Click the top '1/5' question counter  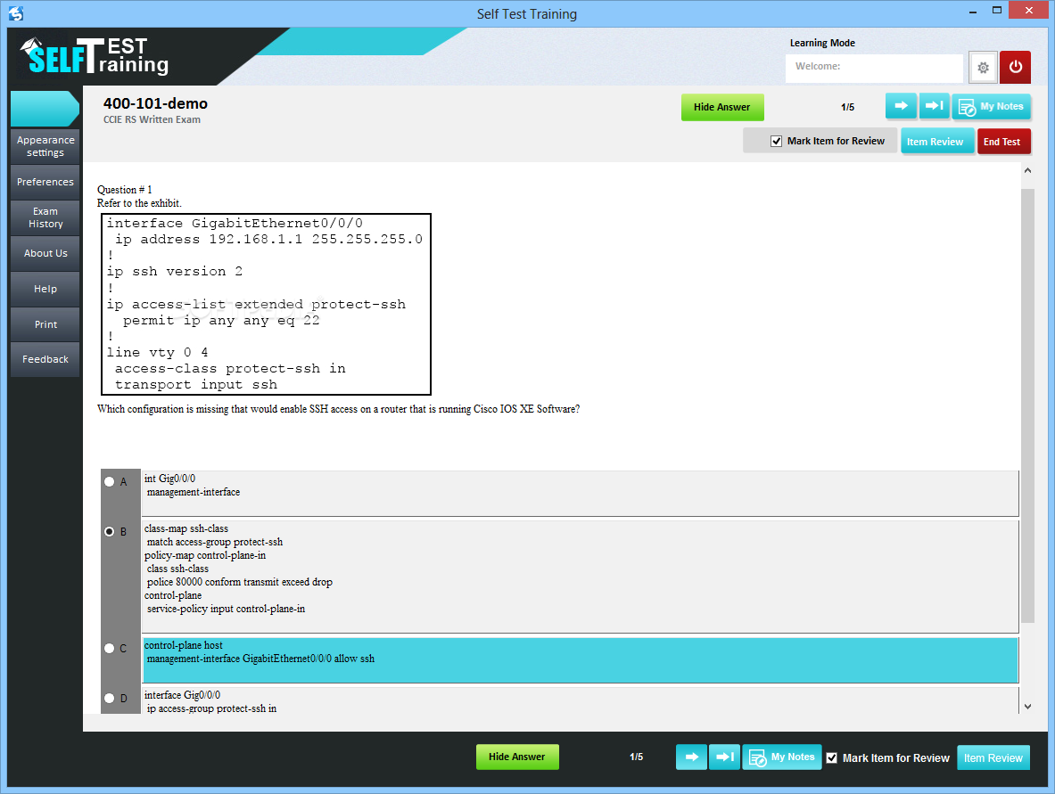[x=848, y=107]
